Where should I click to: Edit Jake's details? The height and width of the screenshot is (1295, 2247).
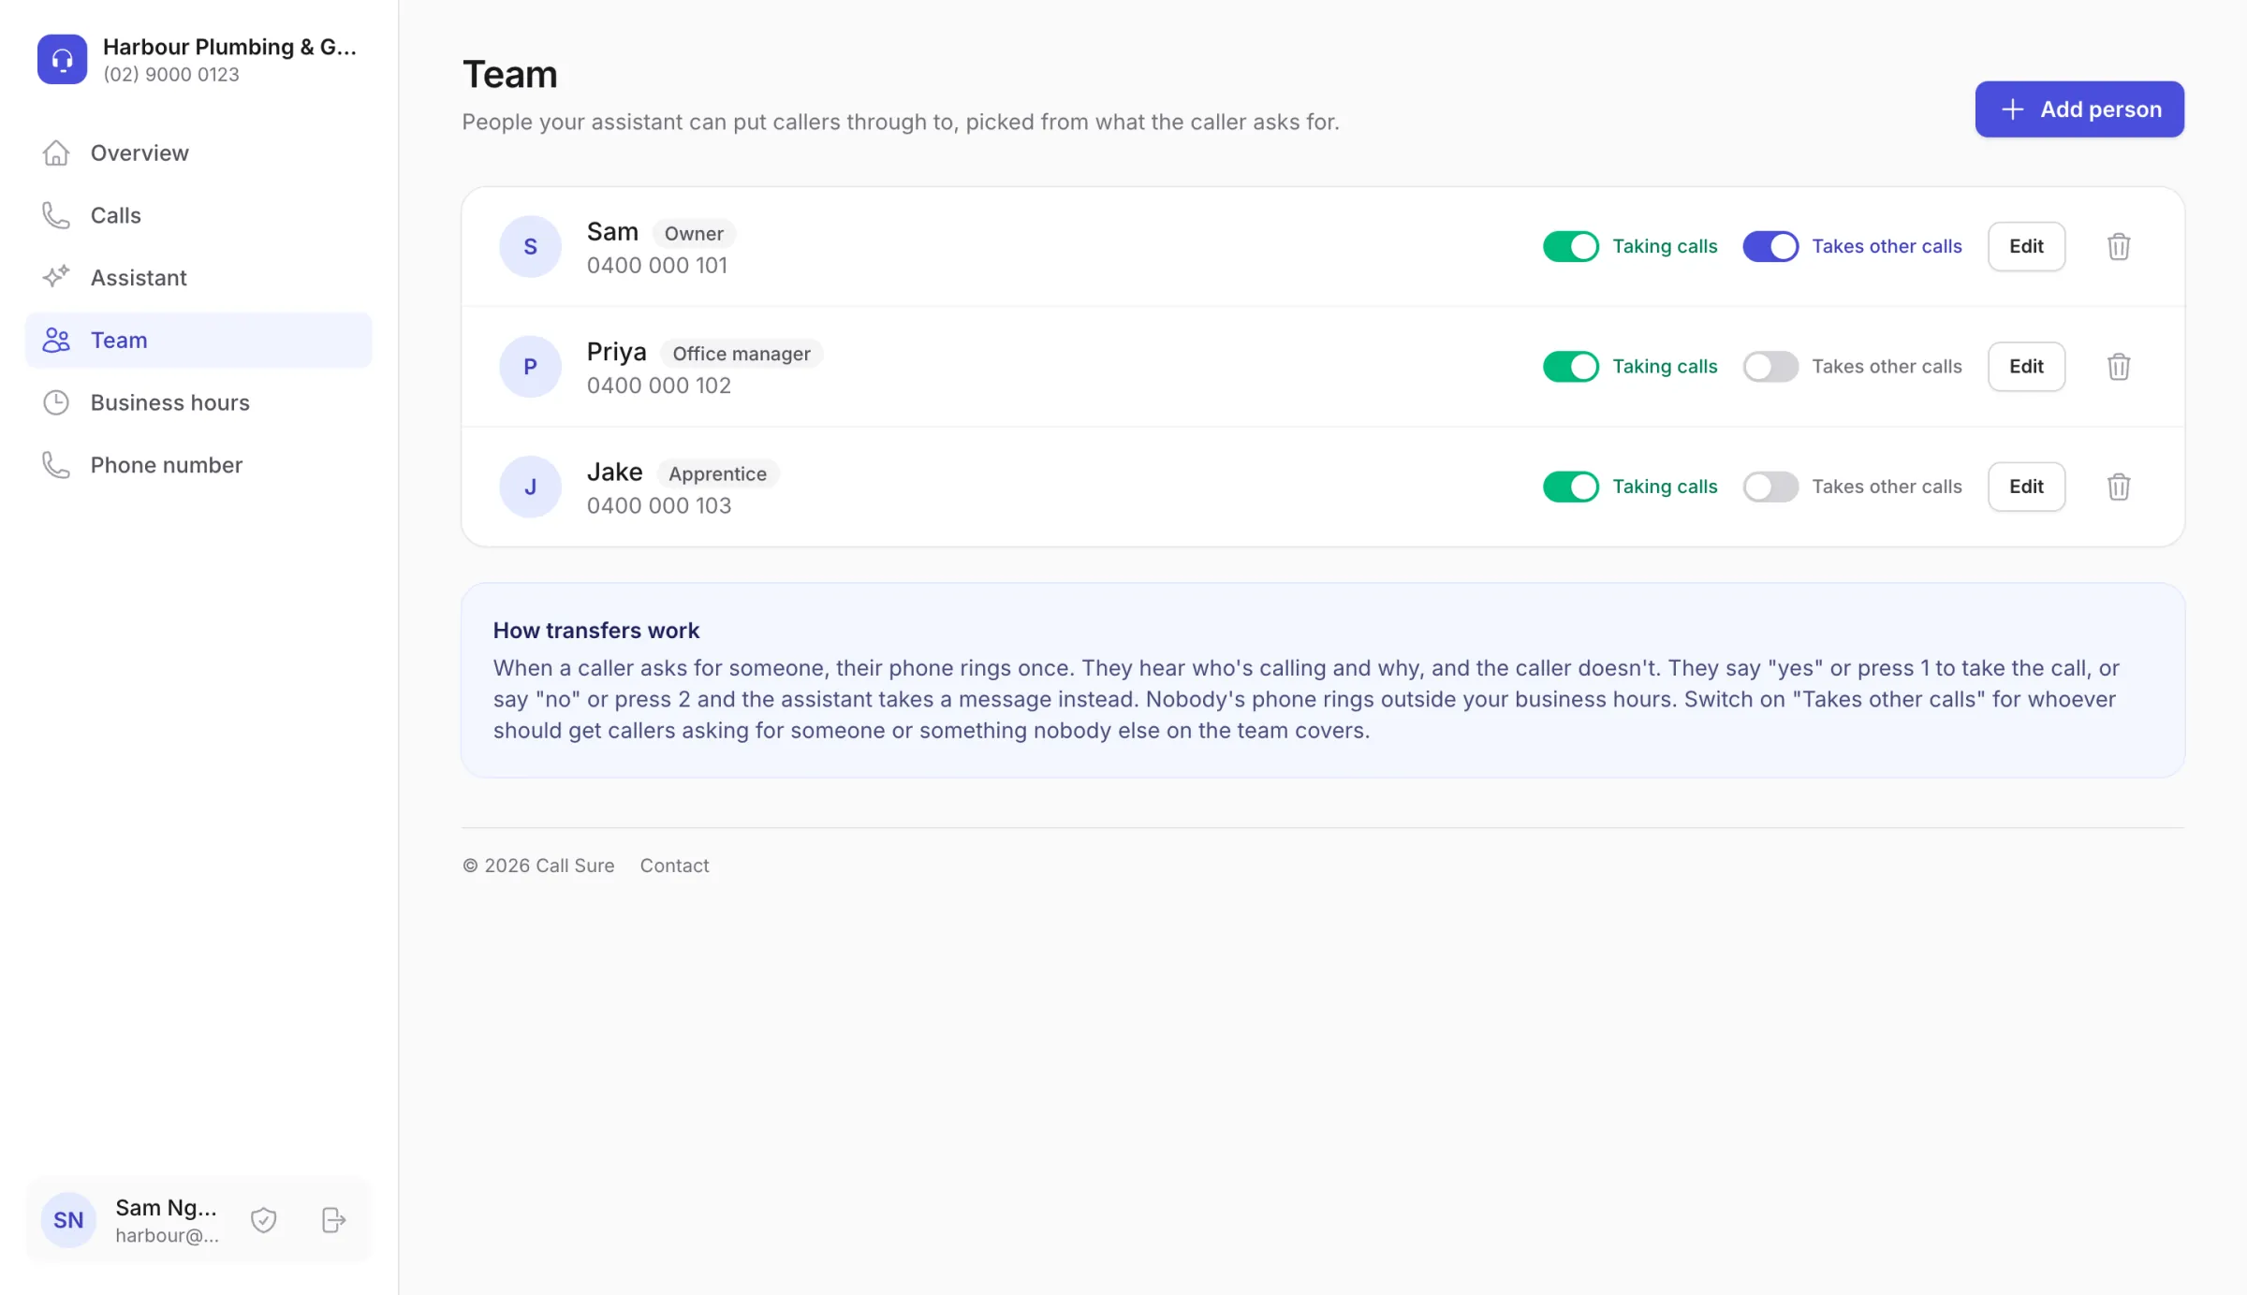2026,487
